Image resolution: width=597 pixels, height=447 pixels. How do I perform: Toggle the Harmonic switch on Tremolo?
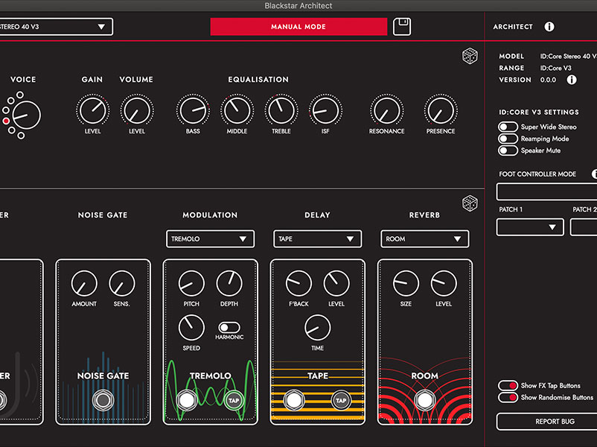click(228, 326)
